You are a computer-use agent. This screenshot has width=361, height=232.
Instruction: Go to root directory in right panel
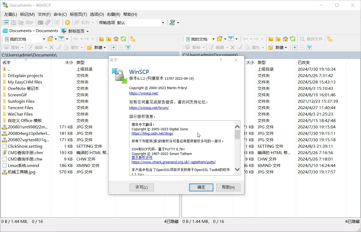(x=278, y=39)
